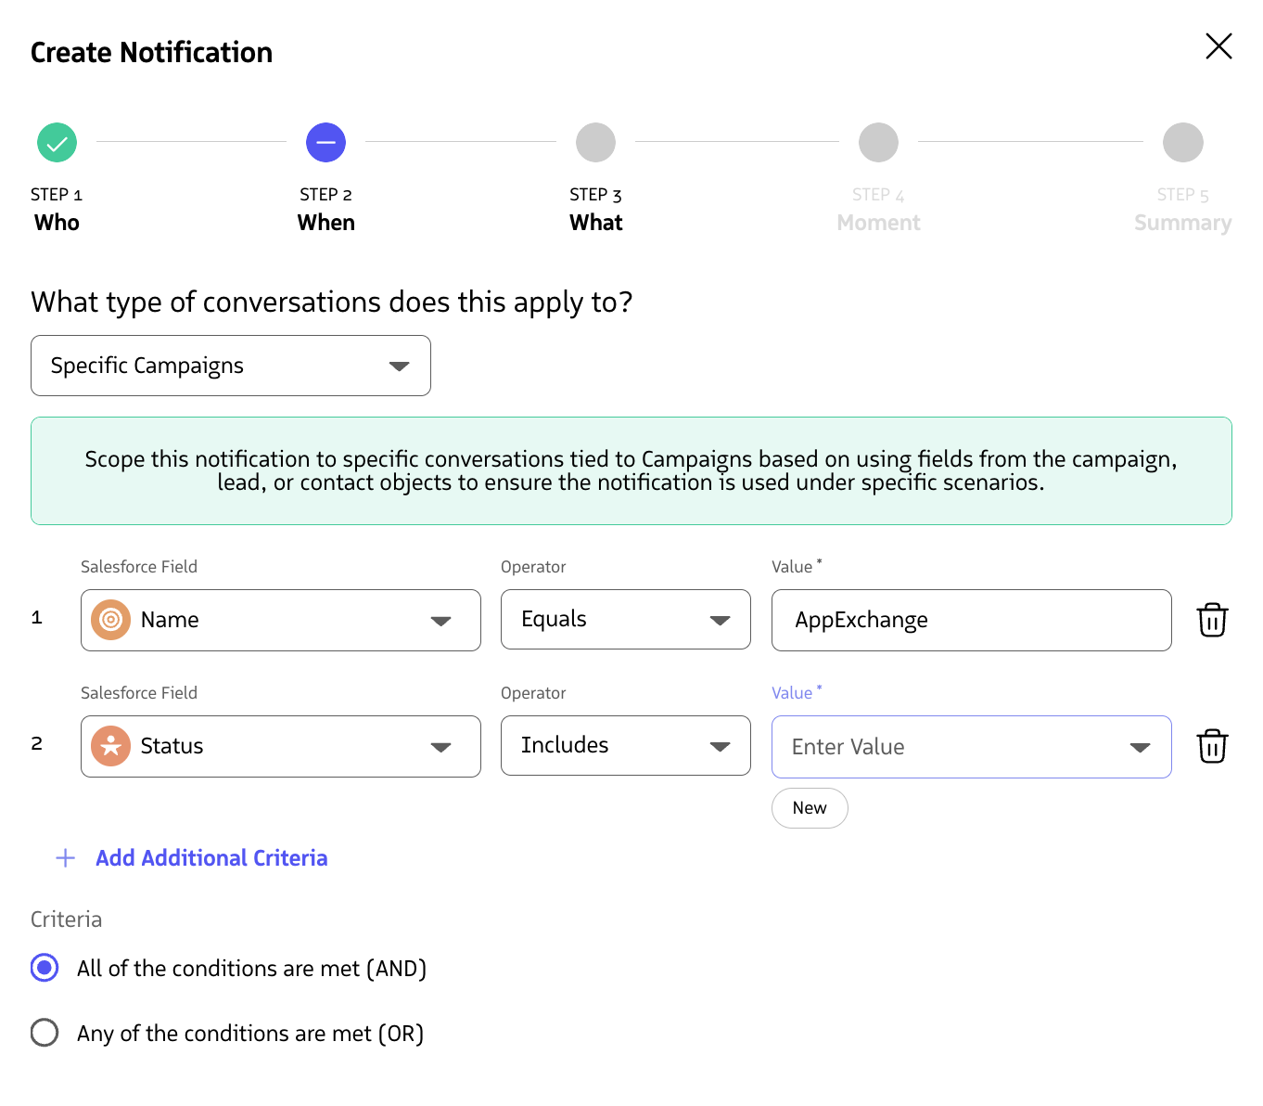Click the Step 4 Moment circle

point(878,142)
